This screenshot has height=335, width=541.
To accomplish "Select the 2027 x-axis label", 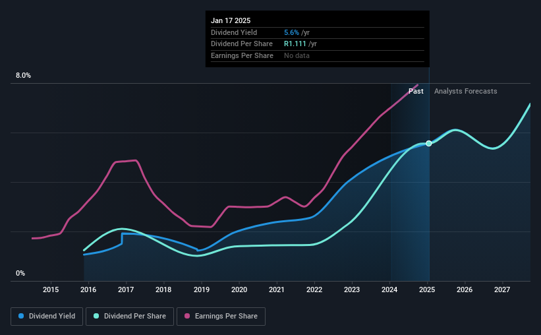I will pos(502,289).
